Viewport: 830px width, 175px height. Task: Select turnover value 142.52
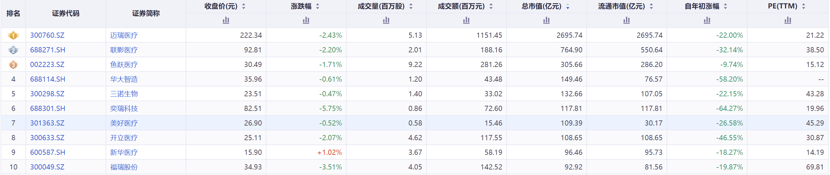pyautogui.click(x=491, y=167)
